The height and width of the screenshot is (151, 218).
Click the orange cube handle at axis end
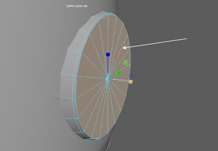131,82
